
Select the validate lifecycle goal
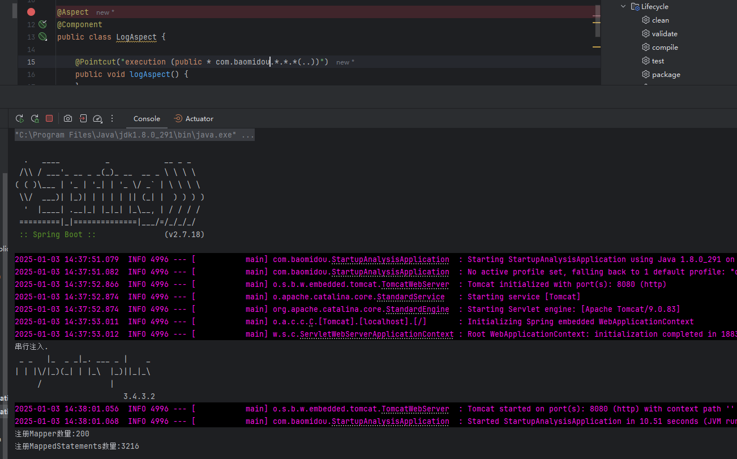click(x=664, y=34)
